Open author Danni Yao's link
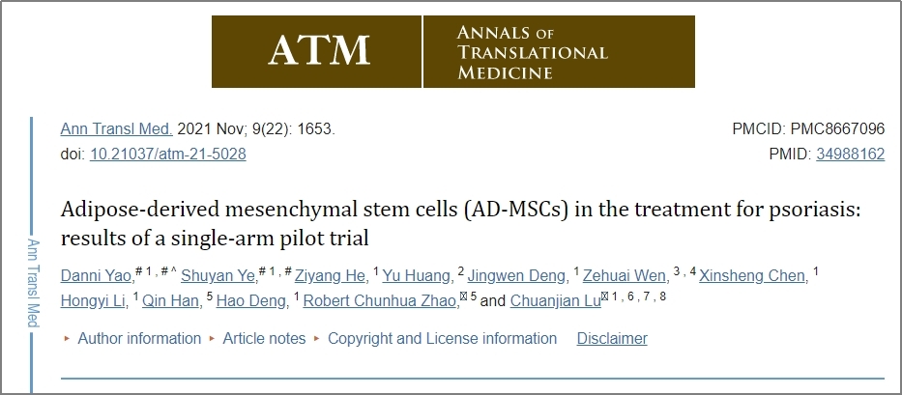 point(96,276)
